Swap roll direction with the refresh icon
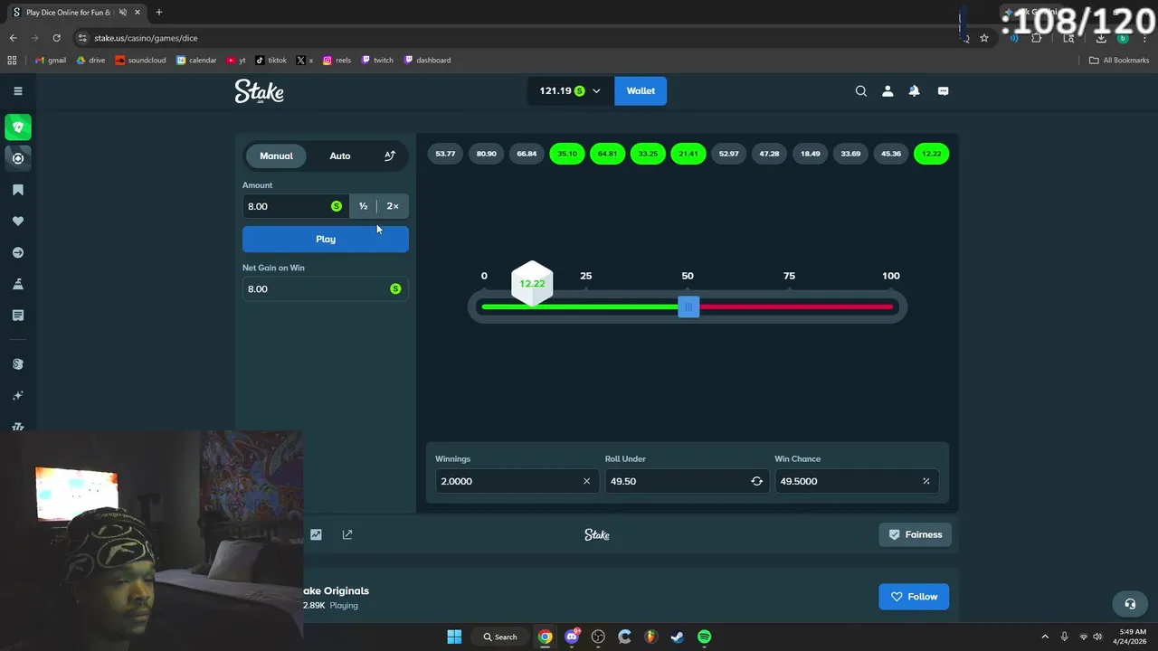The height and width of the screenshot is (651, 1158). coord(756,481)
